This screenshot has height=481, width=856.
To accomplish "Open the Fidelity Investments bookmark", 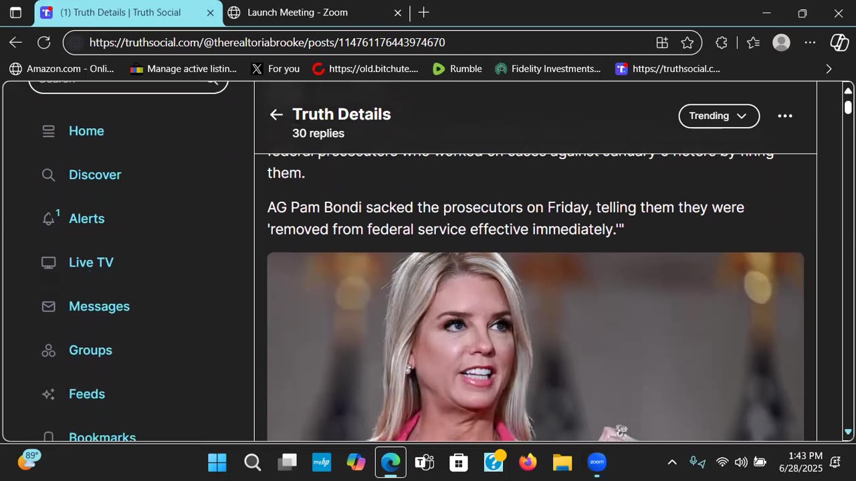I will (x=548, y=69).
